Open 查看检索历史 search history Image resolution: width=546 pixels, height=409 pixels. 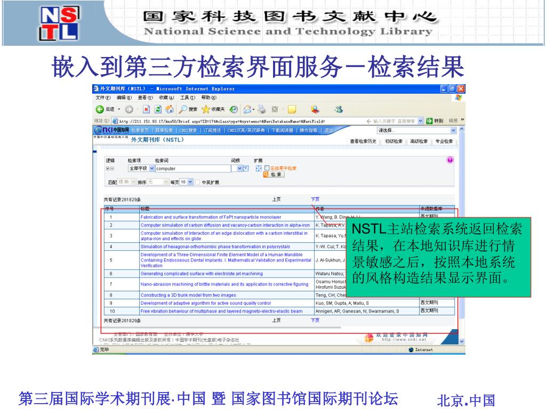tap(363, 141)
